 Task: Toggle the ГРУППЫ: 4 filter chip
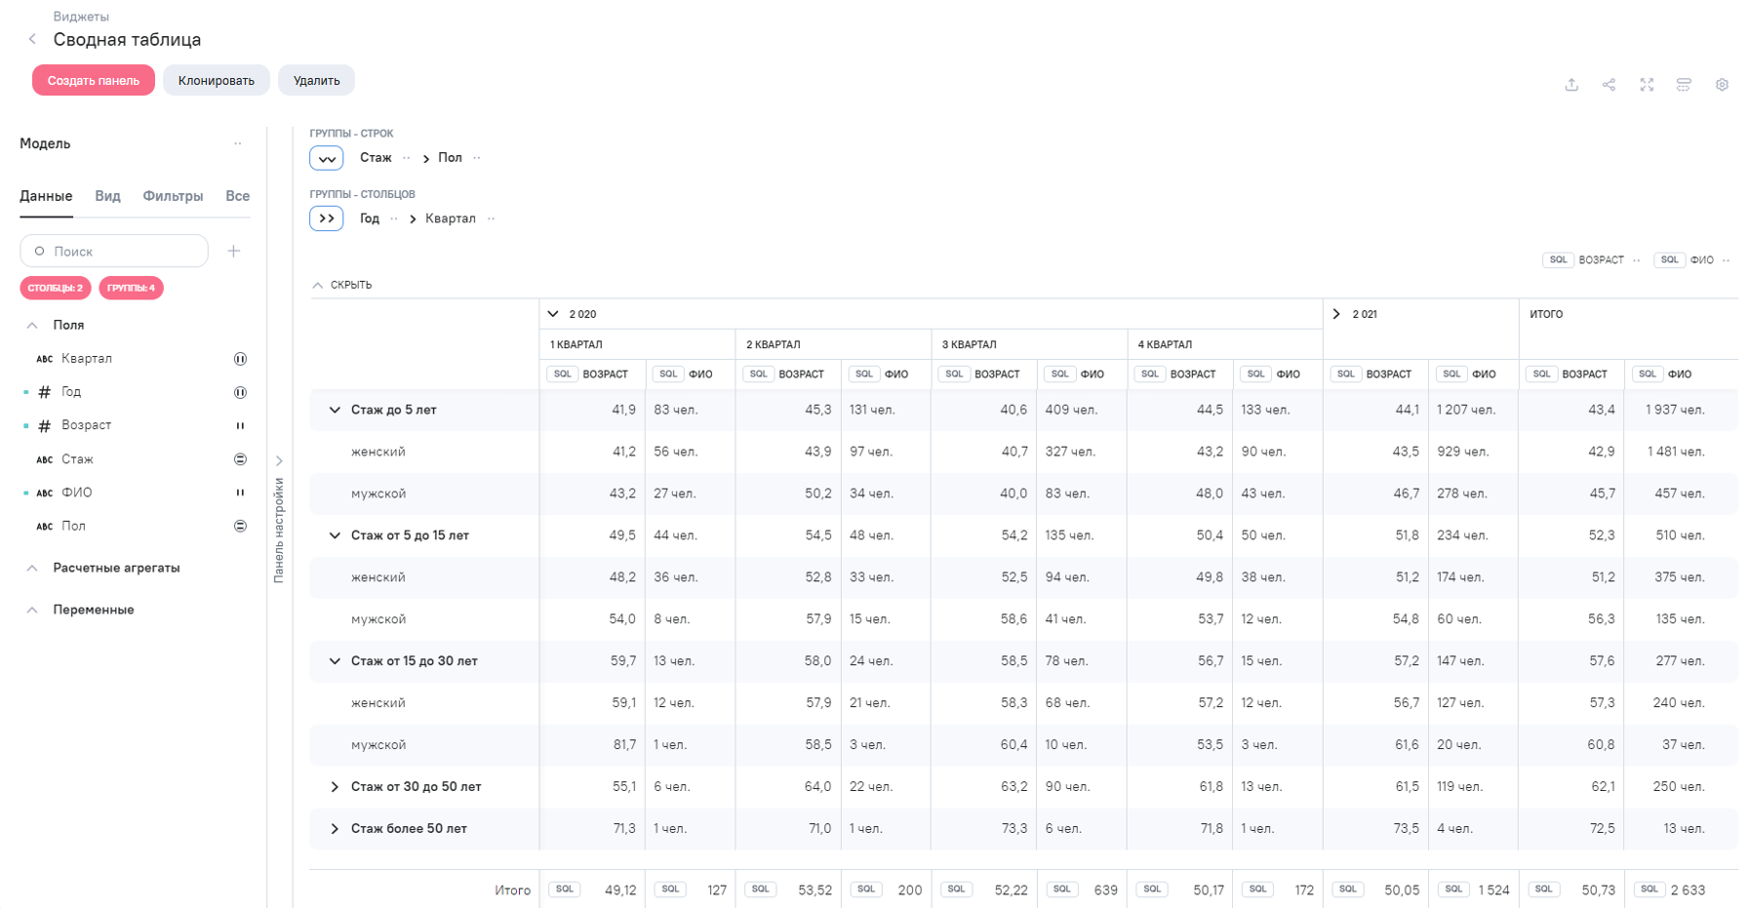coord(131,288)
